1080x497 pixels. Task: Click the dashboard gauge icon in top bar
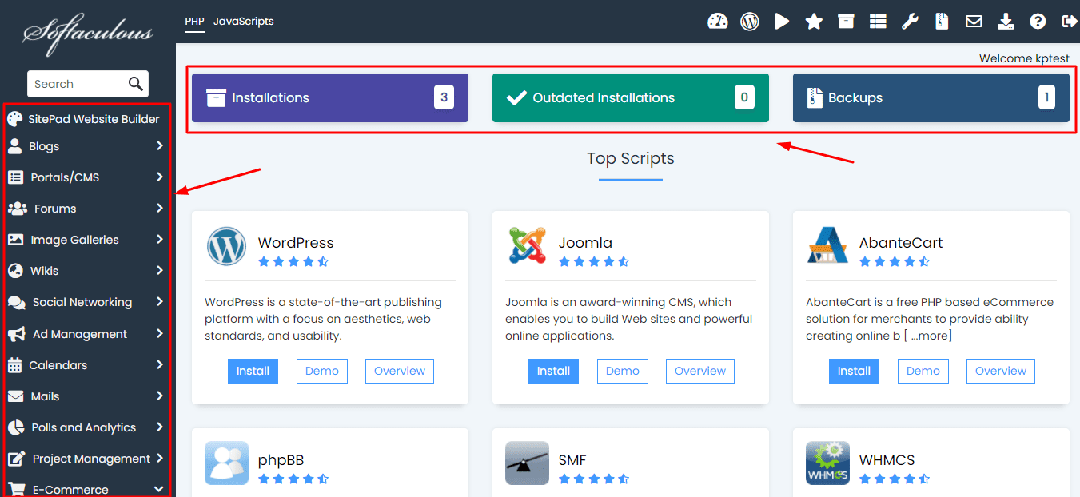pyautogui.click(x=718, y=22)
